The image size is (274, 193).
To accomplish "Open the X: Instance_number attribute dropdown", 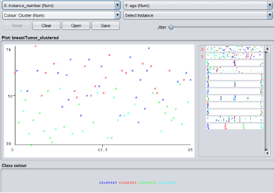I will (x=61, y=6).
